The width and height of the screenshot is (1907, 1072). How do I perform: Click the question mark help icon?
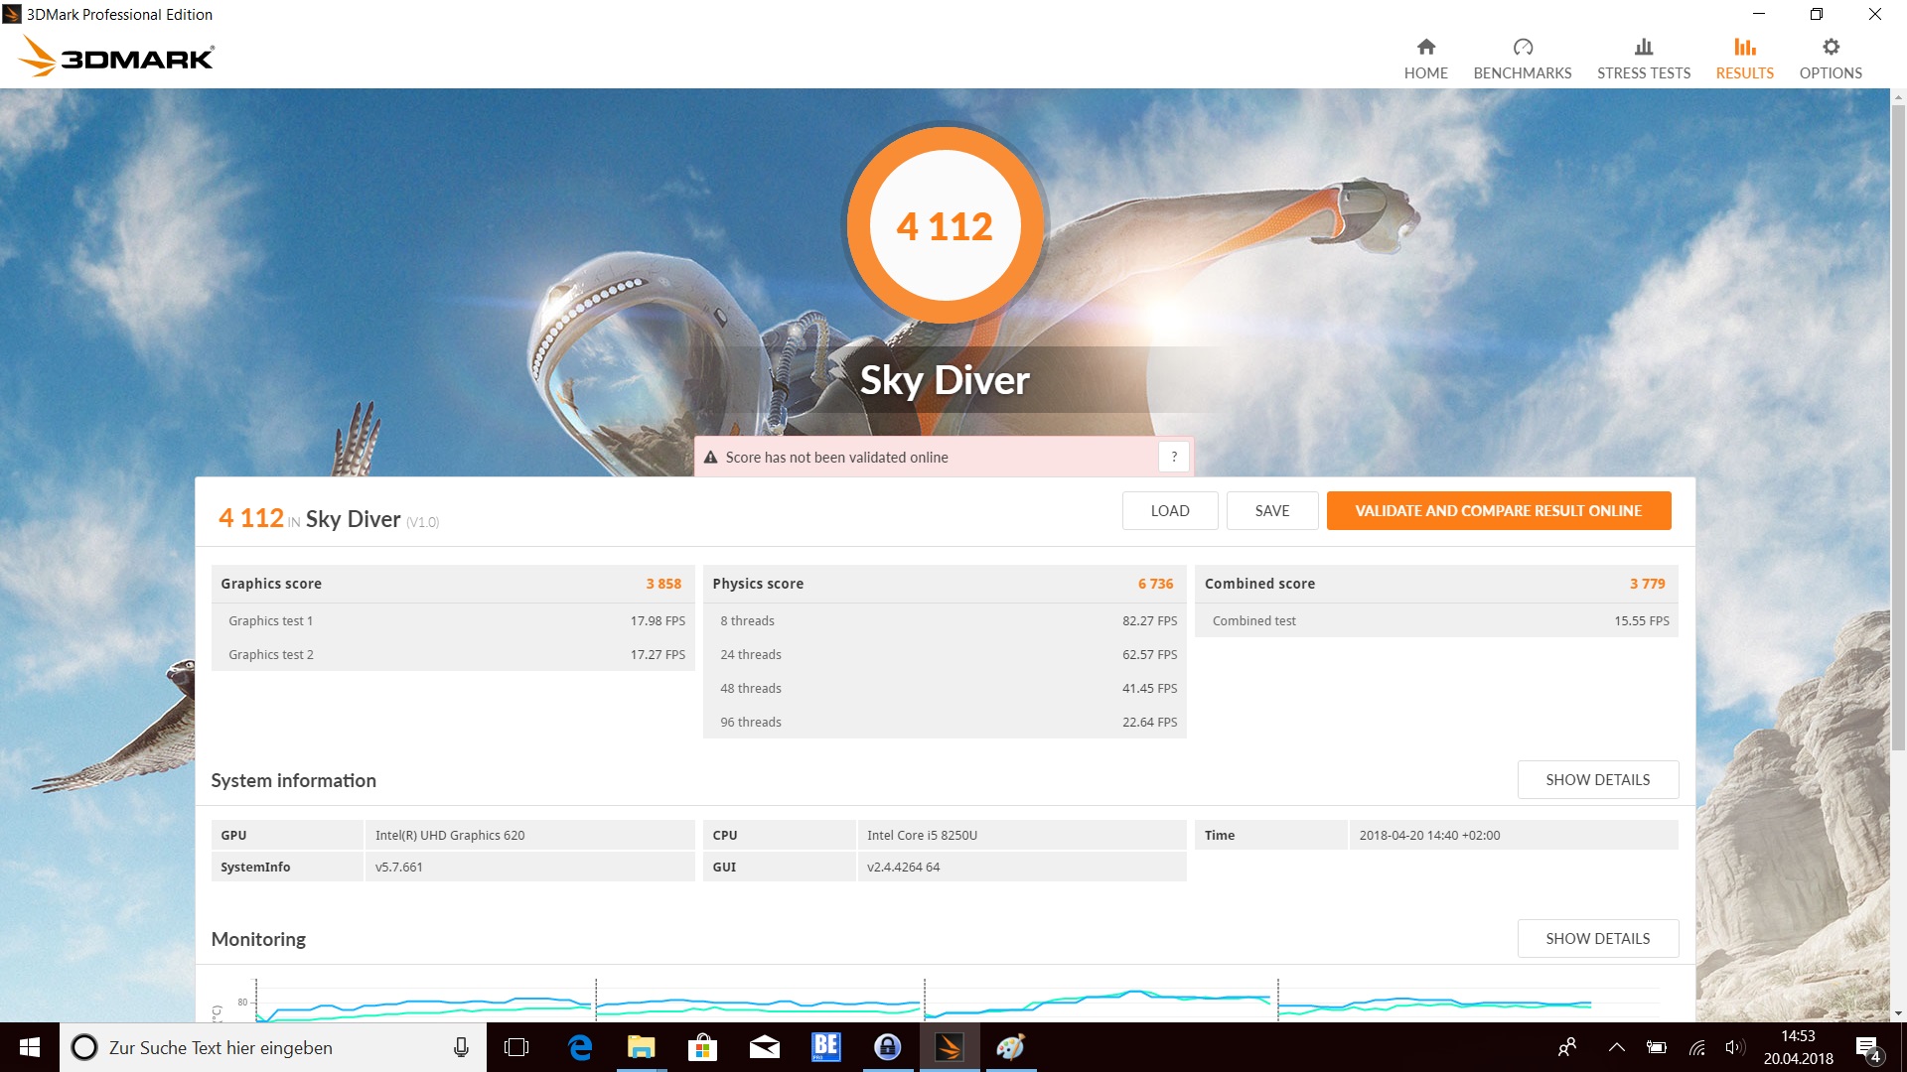(x=1173, y=457)
